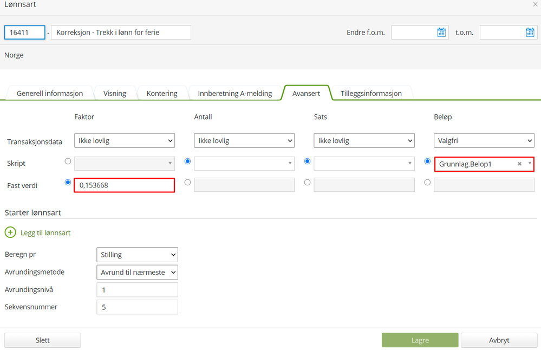Select the Skript radio button for Faktor
The width and height of the screenshot is (541, 350).
[68, 161]
